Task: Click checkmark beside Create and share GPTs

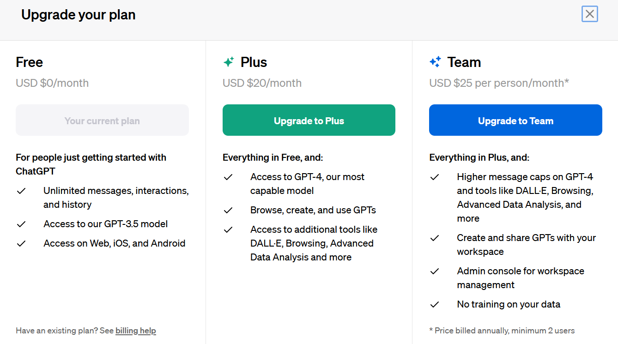Action: [435, 238]
